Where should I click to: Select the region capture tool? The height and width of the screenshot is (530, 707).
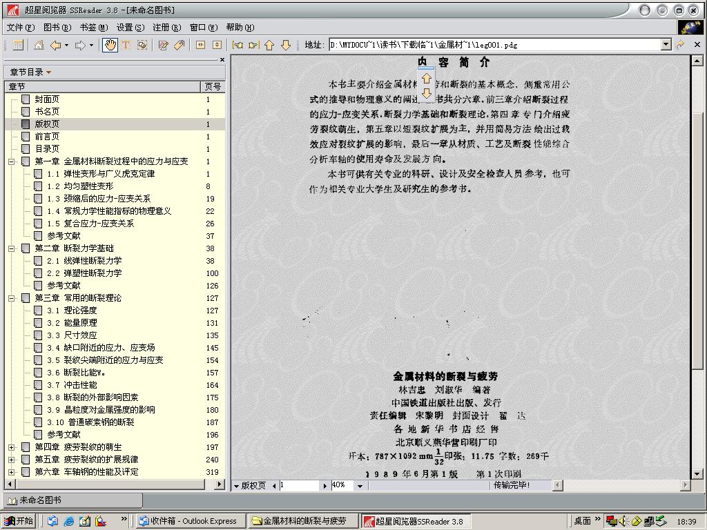click(142, 45)
